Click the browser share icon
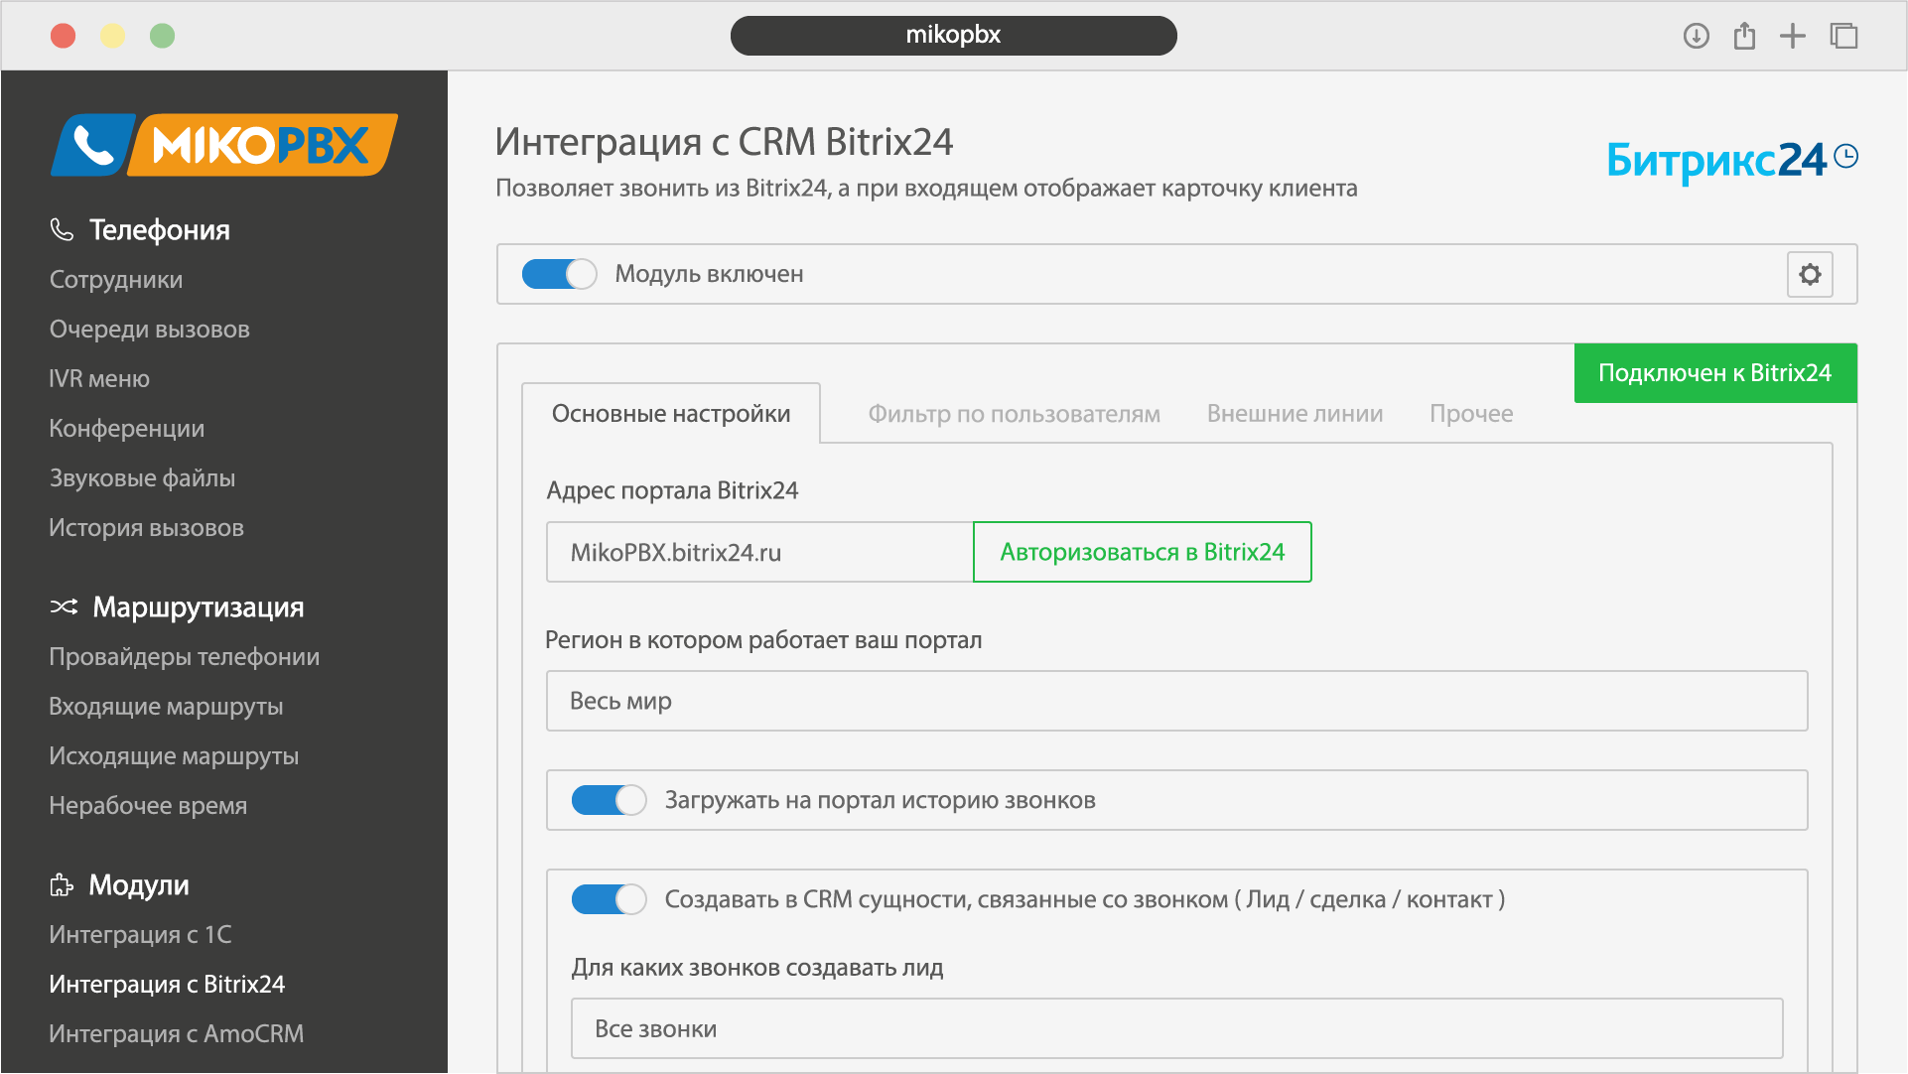The height and width of the screenshot is (1074, 1908). (x=1744, y=37)
